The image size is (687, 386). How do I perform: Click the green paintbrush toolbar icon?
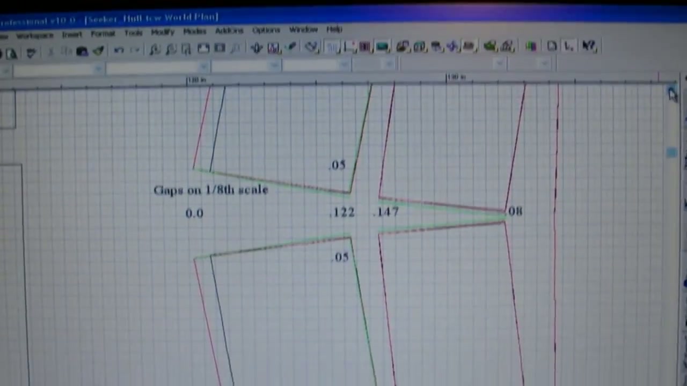tap(98, 51)
